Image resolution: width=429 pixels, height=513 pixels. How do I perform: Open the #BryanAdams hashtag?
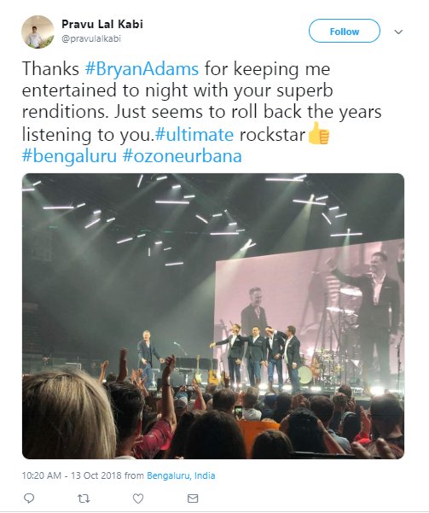[142, 69]
